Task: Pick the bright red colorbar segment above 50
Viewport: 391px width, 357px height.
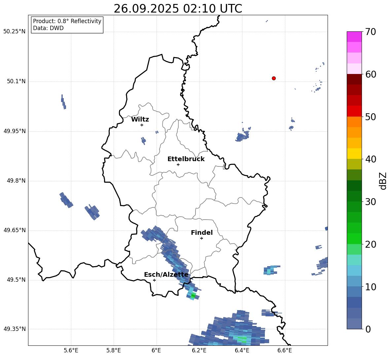Action: pos(354,111)
